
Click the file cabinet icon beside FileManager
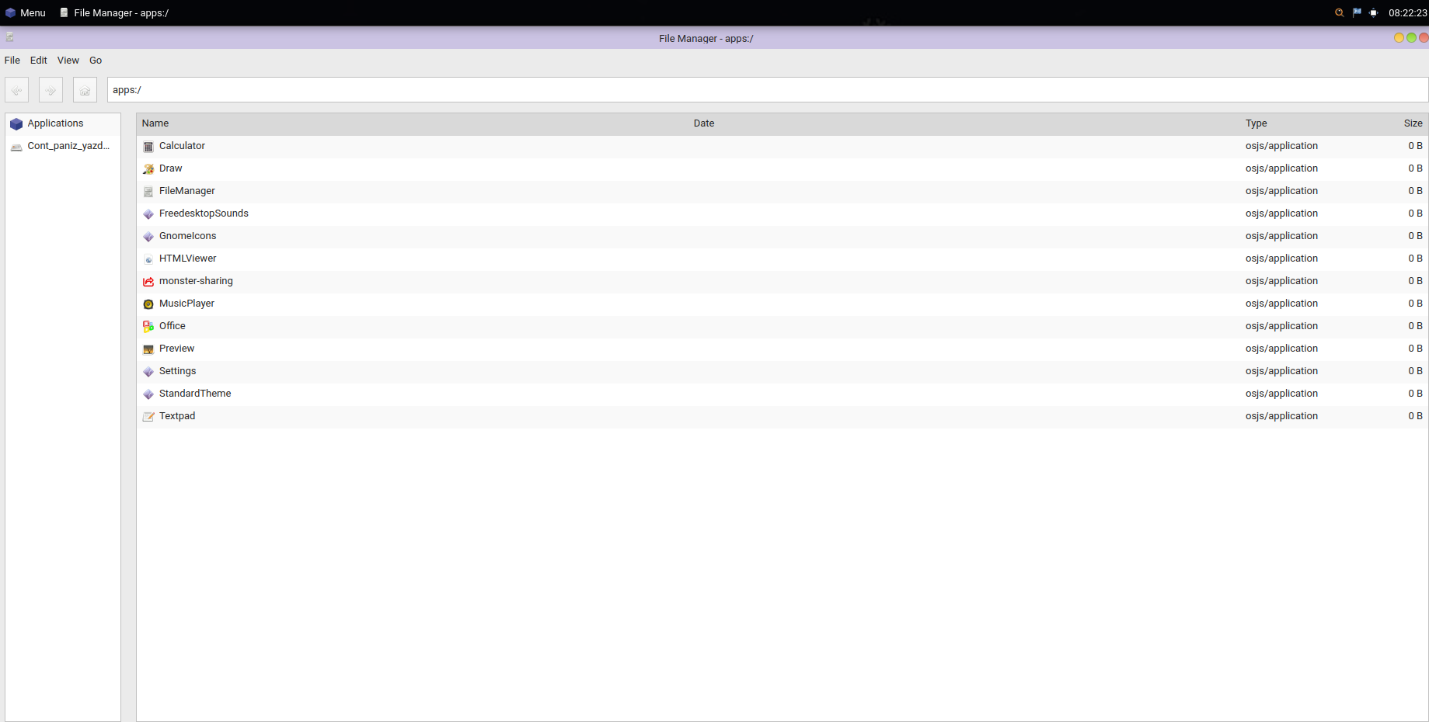[x=148, y=192]
